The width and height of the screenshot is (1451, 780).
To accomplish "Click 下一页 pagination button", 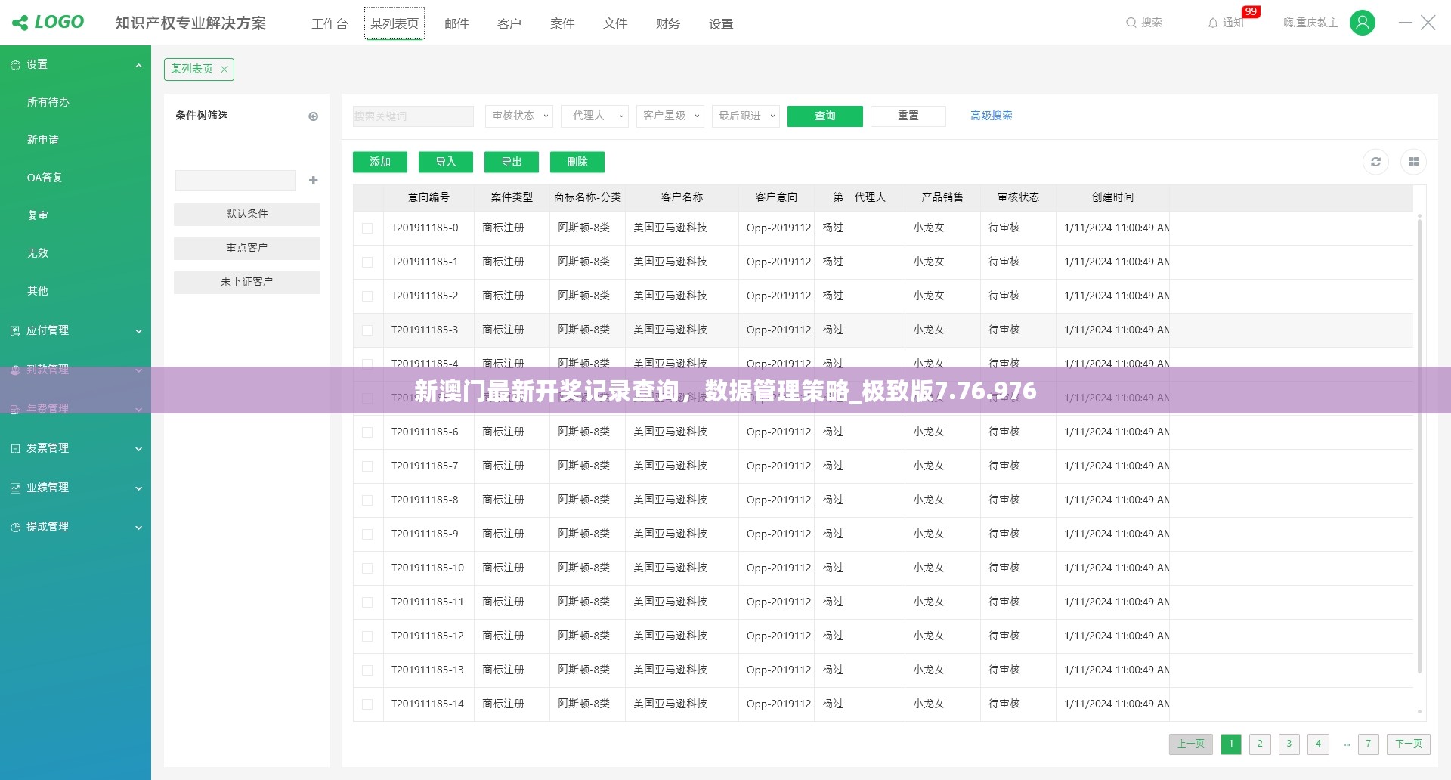I will point(1409,744).
